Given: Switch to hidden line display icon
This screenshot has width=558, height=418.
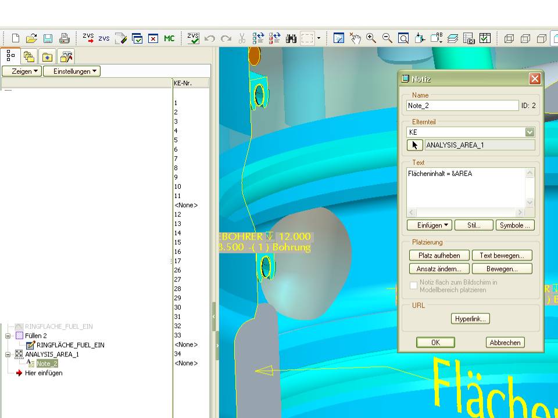Looking at the screenshot, I should click(525, 38).
